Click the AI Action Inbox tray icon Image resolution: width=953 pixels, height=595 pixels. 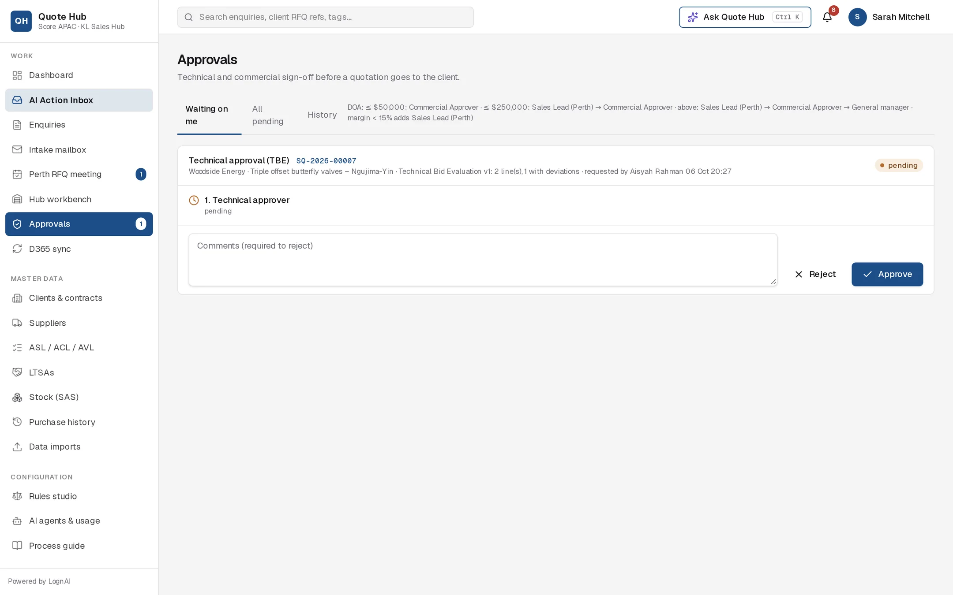tap(17, 100)
